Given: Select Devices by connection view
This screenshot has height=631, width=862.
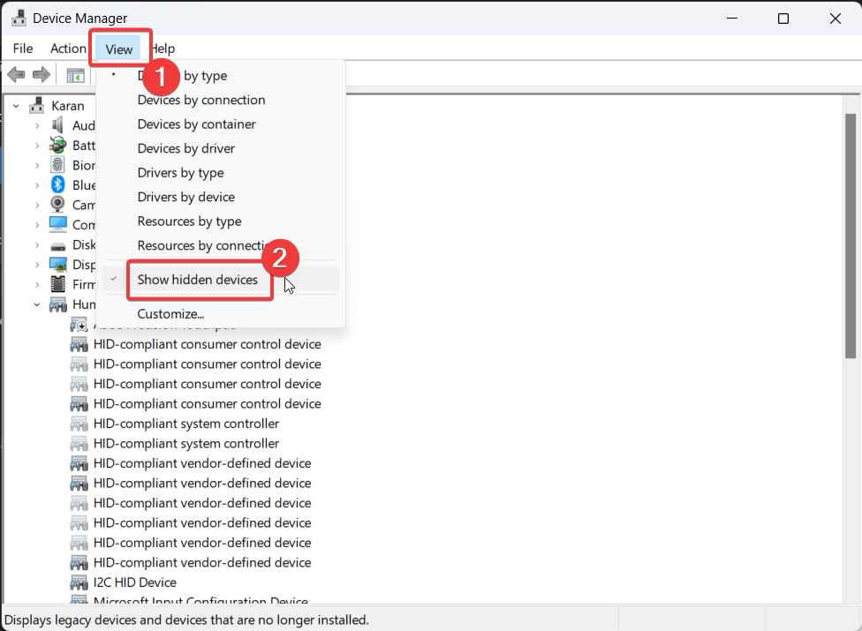Looking at the screenshot, I should 201,100.
